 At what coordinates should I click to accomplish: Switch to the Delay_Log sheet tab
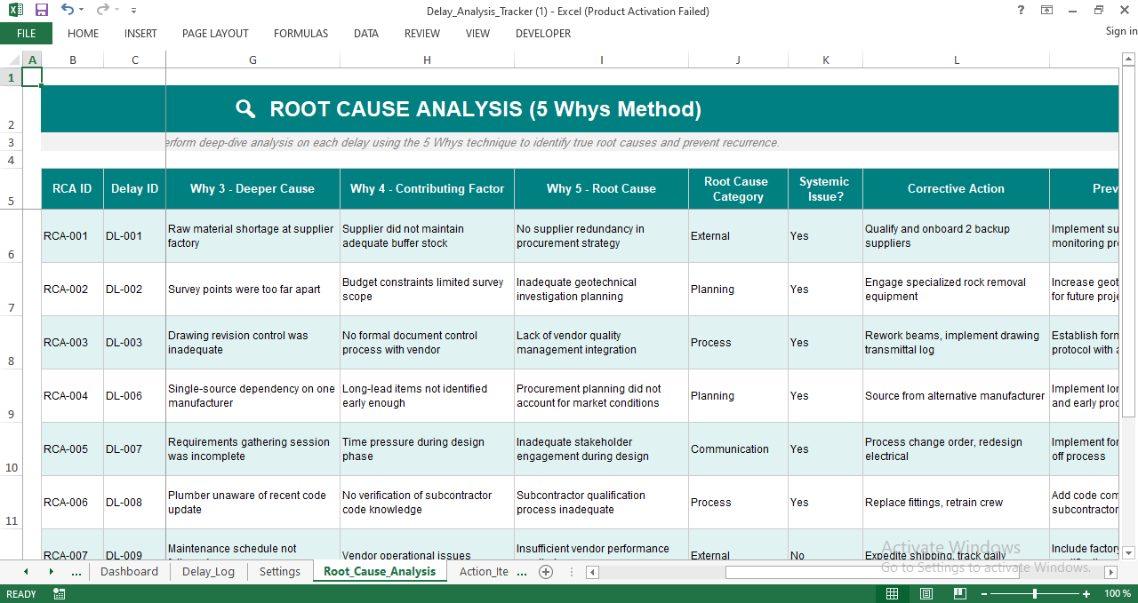click(208, 571)
